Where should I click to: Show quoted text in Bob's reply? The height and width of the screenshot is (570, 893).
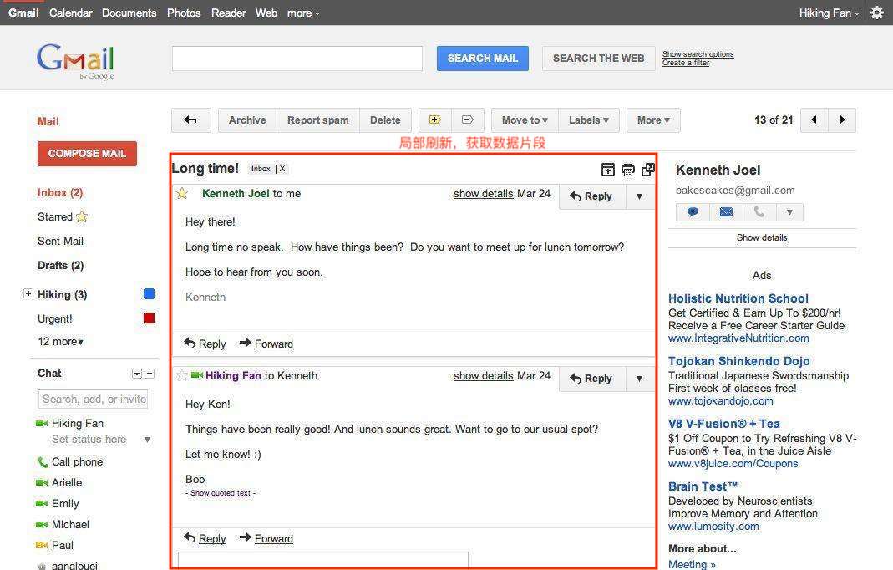(x=221, y=493)
